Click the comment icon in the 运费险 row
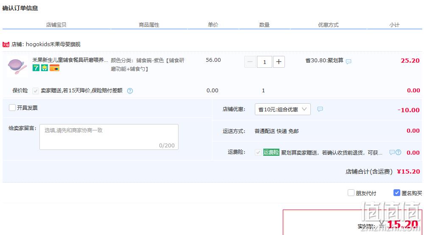This screenshot has height=235, width=424. pos(392,152)
